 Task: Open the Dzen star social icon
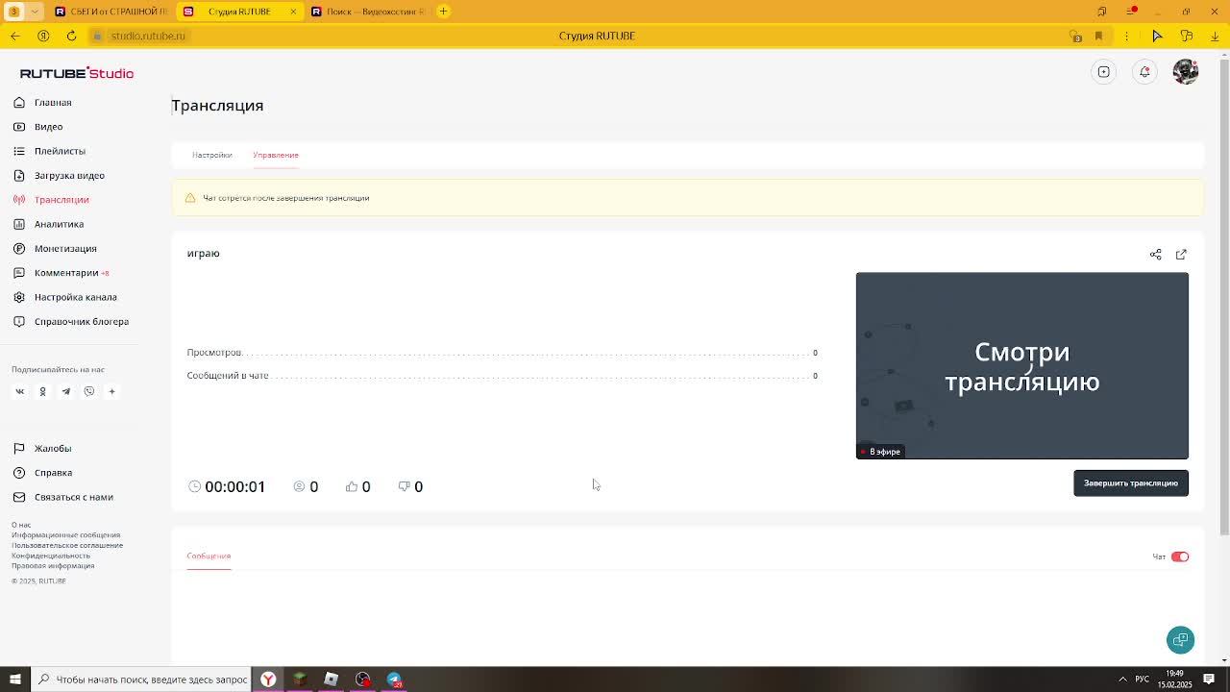click(x=111, y=391)
